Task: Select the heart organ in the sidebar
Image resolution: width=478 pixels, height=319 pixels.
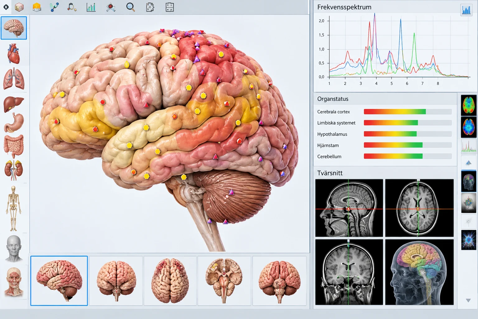Action: pyautogui.click(x=14, y=54)
